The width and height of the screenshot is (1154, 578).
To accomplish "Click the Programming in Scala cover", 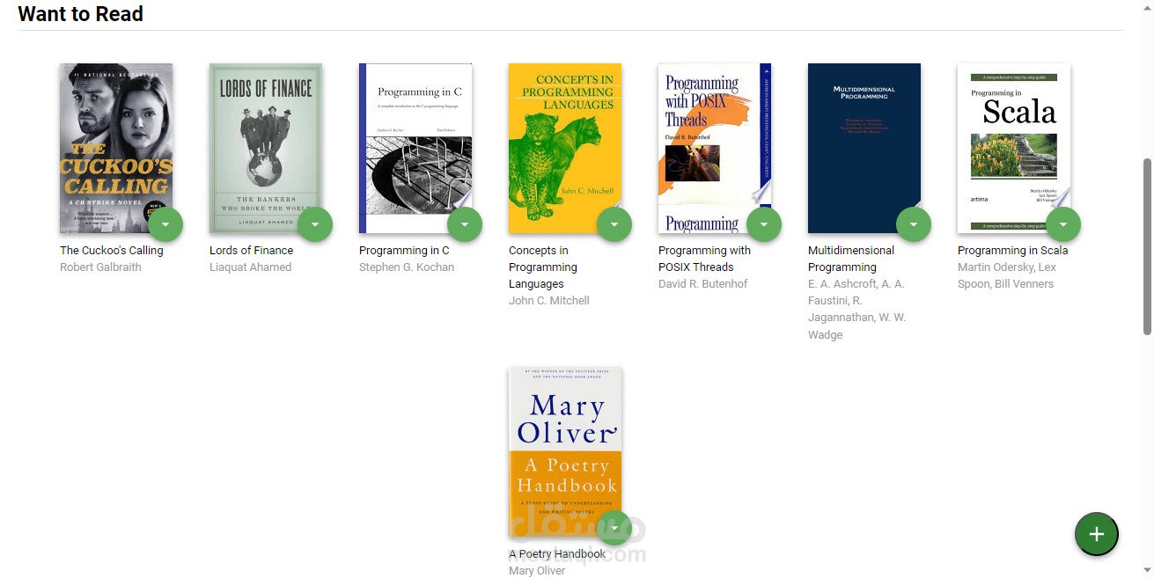I will click(x=1014, y=148).
